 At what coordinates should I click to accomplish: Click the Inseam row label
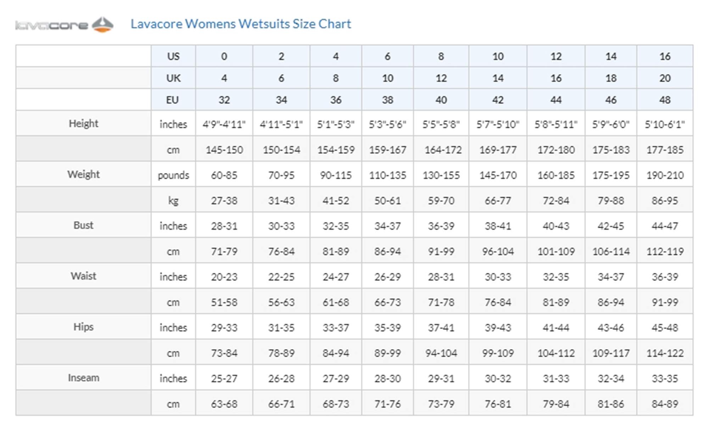tap(83, 378)
